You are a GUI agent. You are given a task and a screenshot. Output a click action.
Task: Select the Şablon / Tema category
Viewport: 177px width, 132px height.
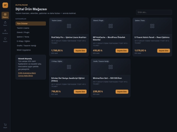[30, 37]
